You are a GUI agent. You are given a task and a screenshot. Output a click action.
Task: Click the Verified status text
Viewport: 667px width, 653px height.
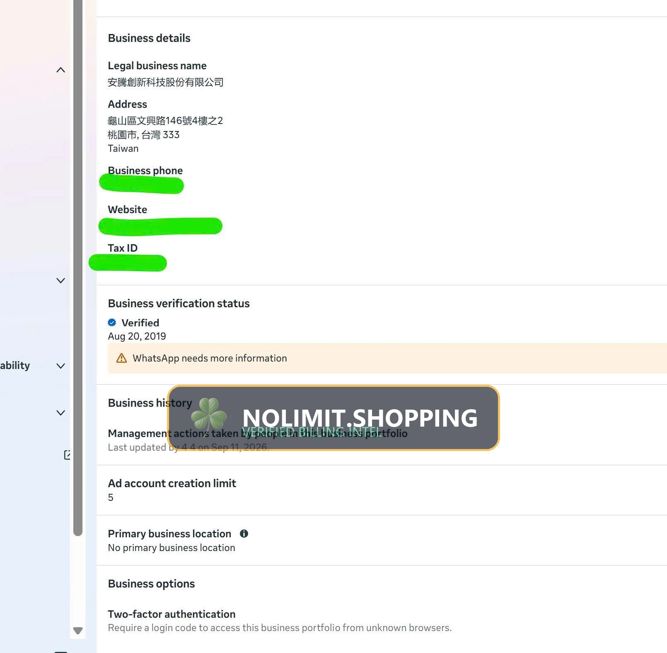(140, 323)
